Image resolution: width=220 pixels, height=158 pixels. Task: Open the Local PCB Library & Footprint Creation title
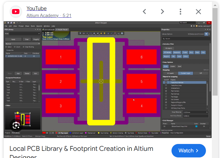point(81,152)
